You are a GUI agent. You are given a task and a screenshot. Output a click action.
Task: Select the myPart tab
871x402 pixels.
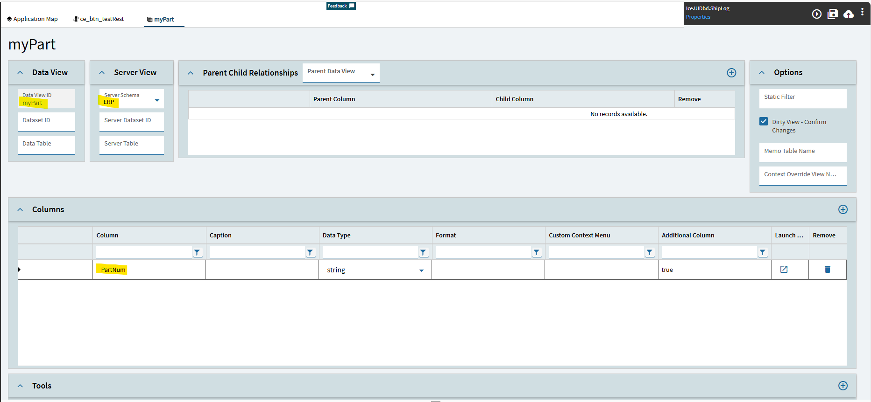tap(161, 20)
